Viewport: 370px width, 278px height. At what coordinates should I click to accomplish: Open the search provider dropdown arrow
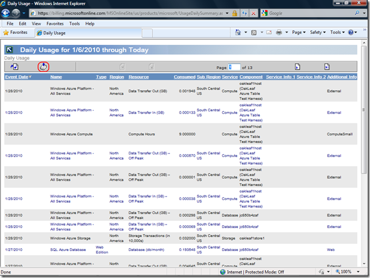pyautogui.click(x=364, y=13)
